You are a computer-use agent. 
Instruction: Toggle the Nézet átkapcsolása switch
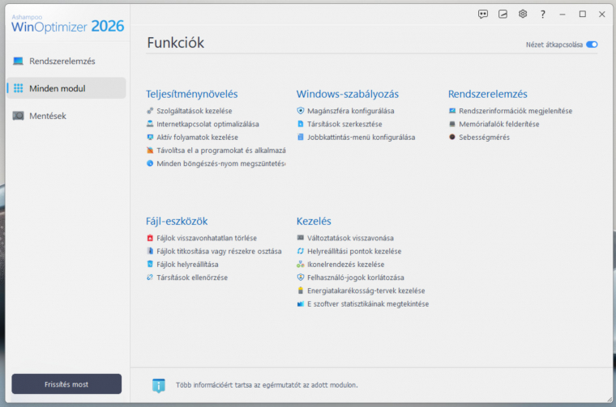tap(592, 45)
